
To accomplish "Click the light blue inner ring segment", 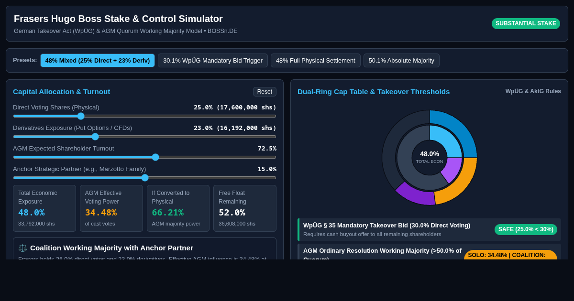I will coord(447,141).
